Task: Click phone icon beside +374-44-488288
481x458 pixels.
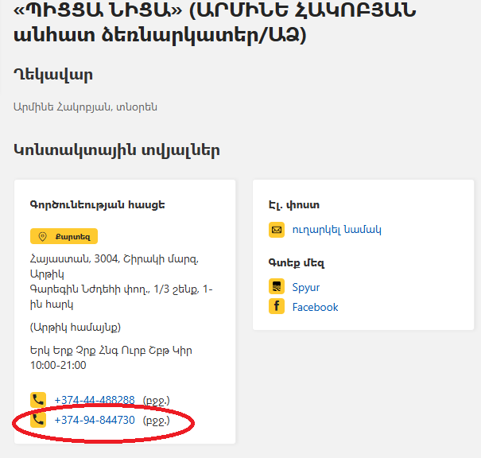Action: point(38,400)
